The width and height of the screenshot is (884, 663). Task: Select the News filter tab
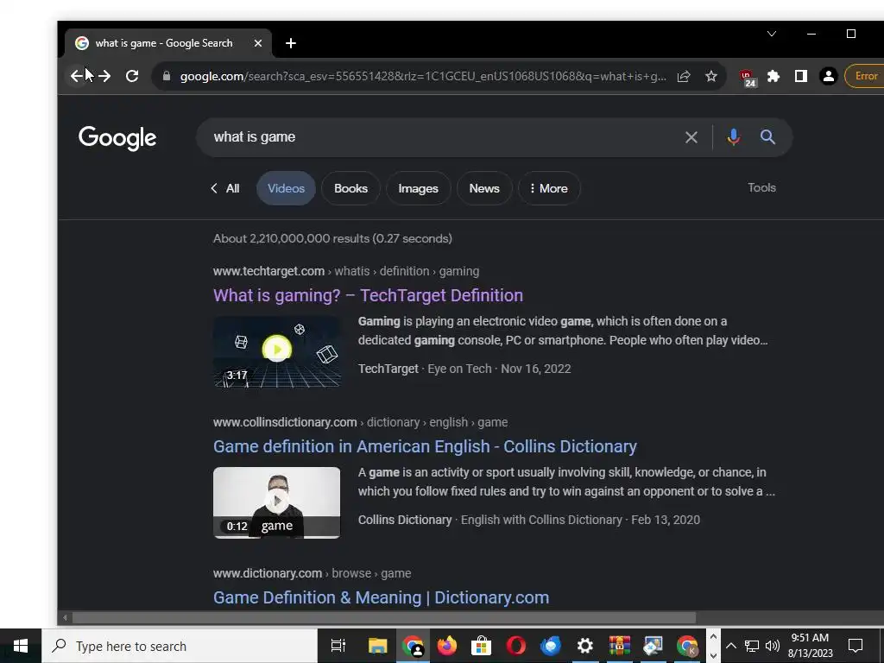(x=484, y=188)
